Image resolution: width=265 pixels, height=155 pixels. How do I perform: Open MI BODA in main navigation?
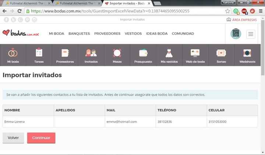56,34
